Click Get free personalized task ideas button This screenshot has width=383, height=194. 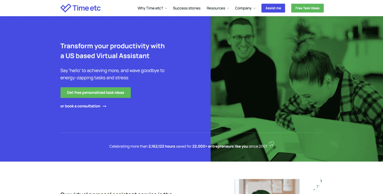point(95,93)
